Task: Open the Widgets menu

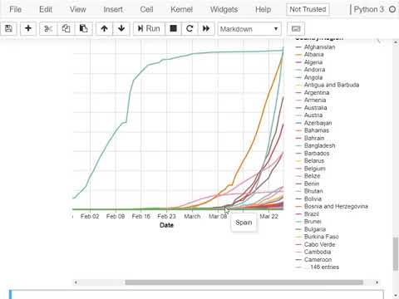Action: point(224,9)
